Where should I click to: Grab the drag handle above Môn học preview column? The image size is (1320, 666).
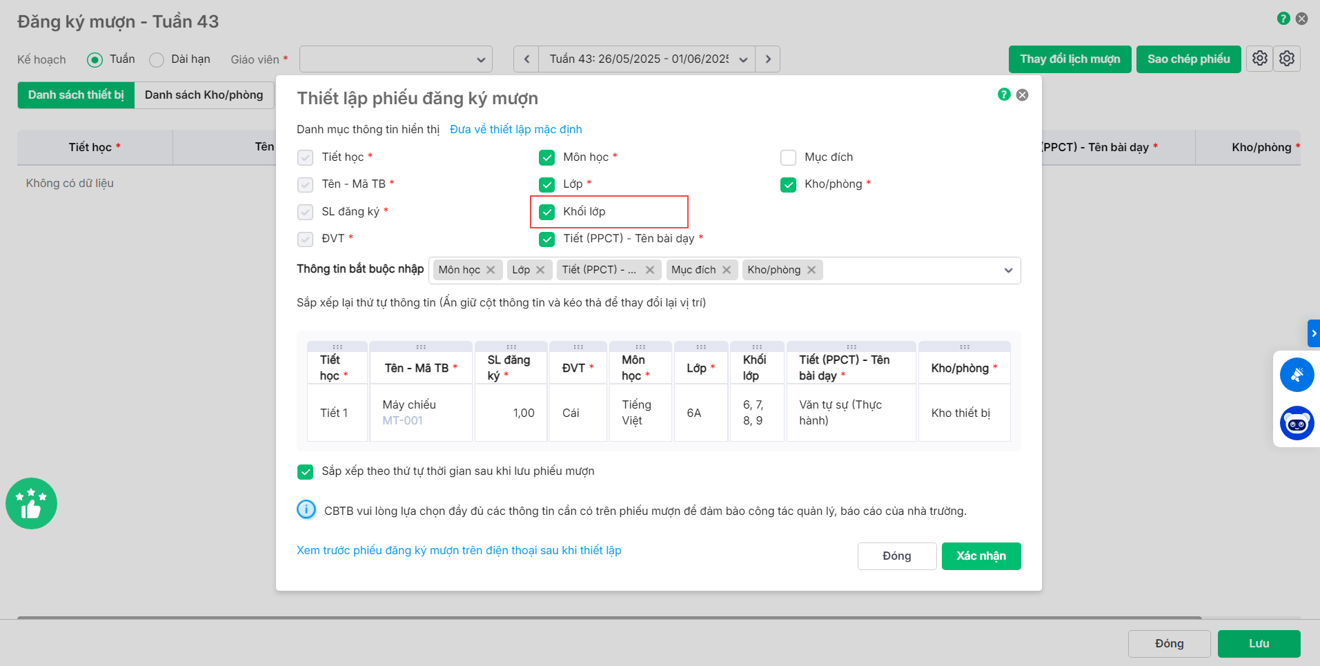tap(640, 346)
